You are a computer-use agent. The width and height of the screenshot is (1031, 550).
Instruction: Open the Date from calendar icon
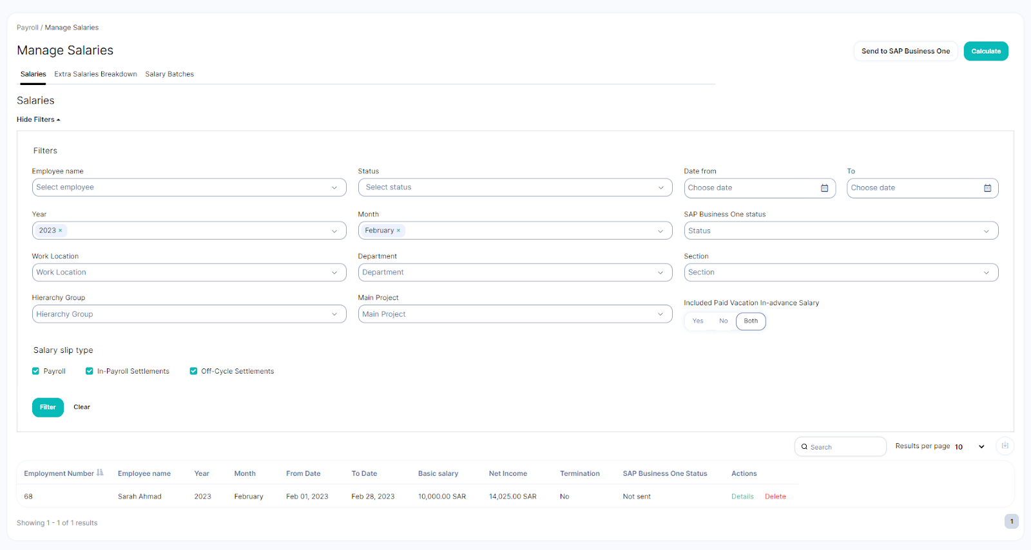click(824, 188)
